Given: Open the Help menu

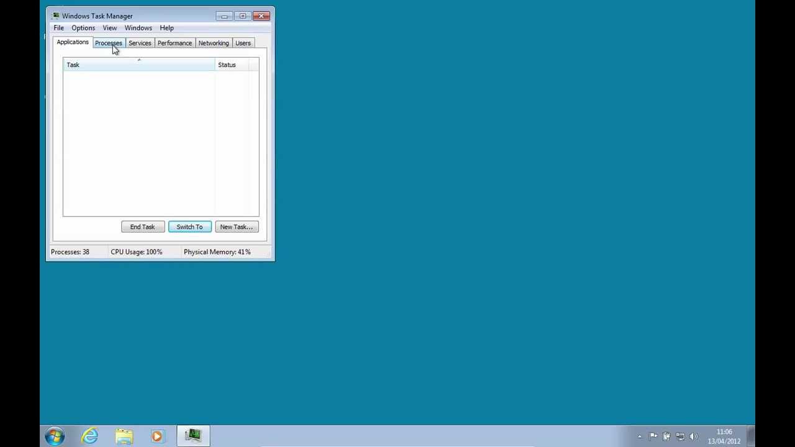Looking at the screenshot, I should click(x=166, y=28).
